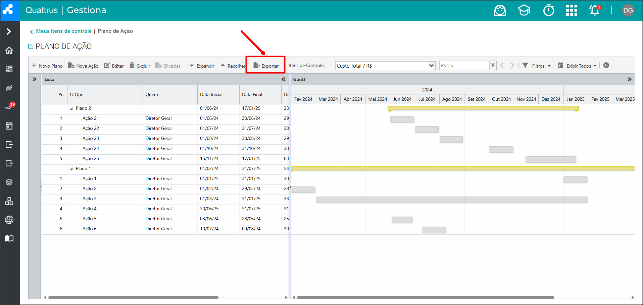
Task: Open the globe icon in sidebar
Action: click(9, 220)
